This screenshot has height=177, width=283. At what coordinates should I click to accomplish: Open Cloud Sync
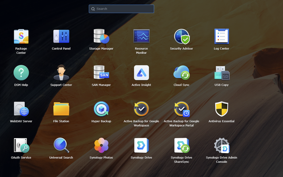click(x=181, y=73)
